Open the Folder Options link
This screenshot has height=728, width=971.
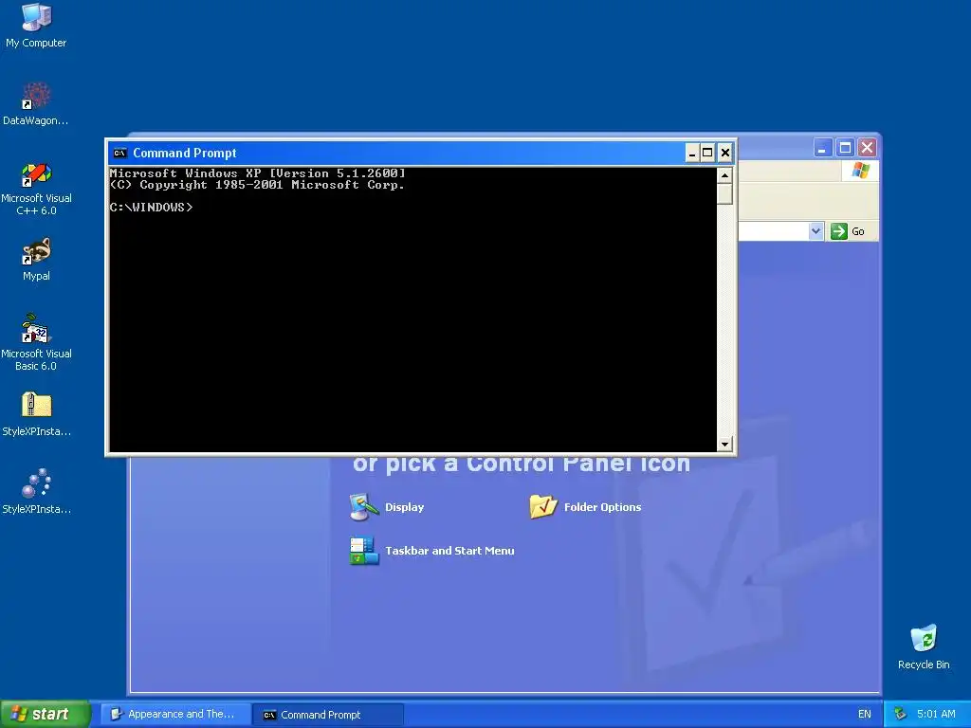(602, 507)
